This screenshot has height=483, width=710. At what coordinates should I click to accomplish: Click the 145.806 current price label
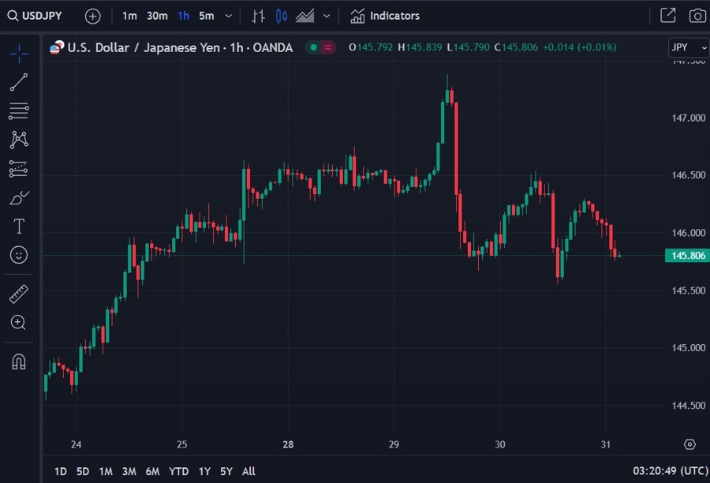tap(687, 256)
